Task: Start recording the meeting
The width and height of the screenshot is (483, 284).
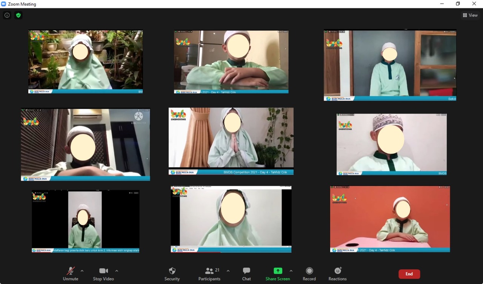Action: tap(309, 274)
